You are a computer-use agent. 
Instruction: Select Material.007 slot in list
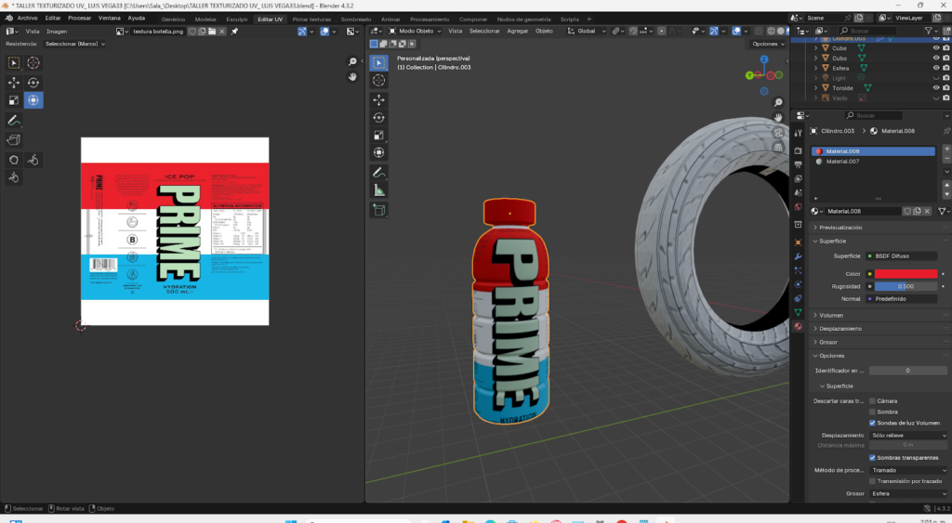click(873, 162)
